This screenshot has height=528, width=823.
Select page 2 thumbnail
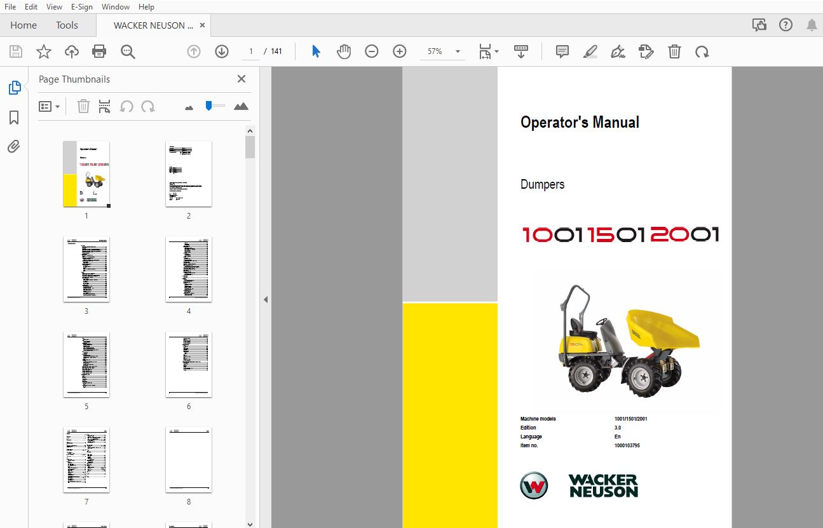[x=189, y=174]
